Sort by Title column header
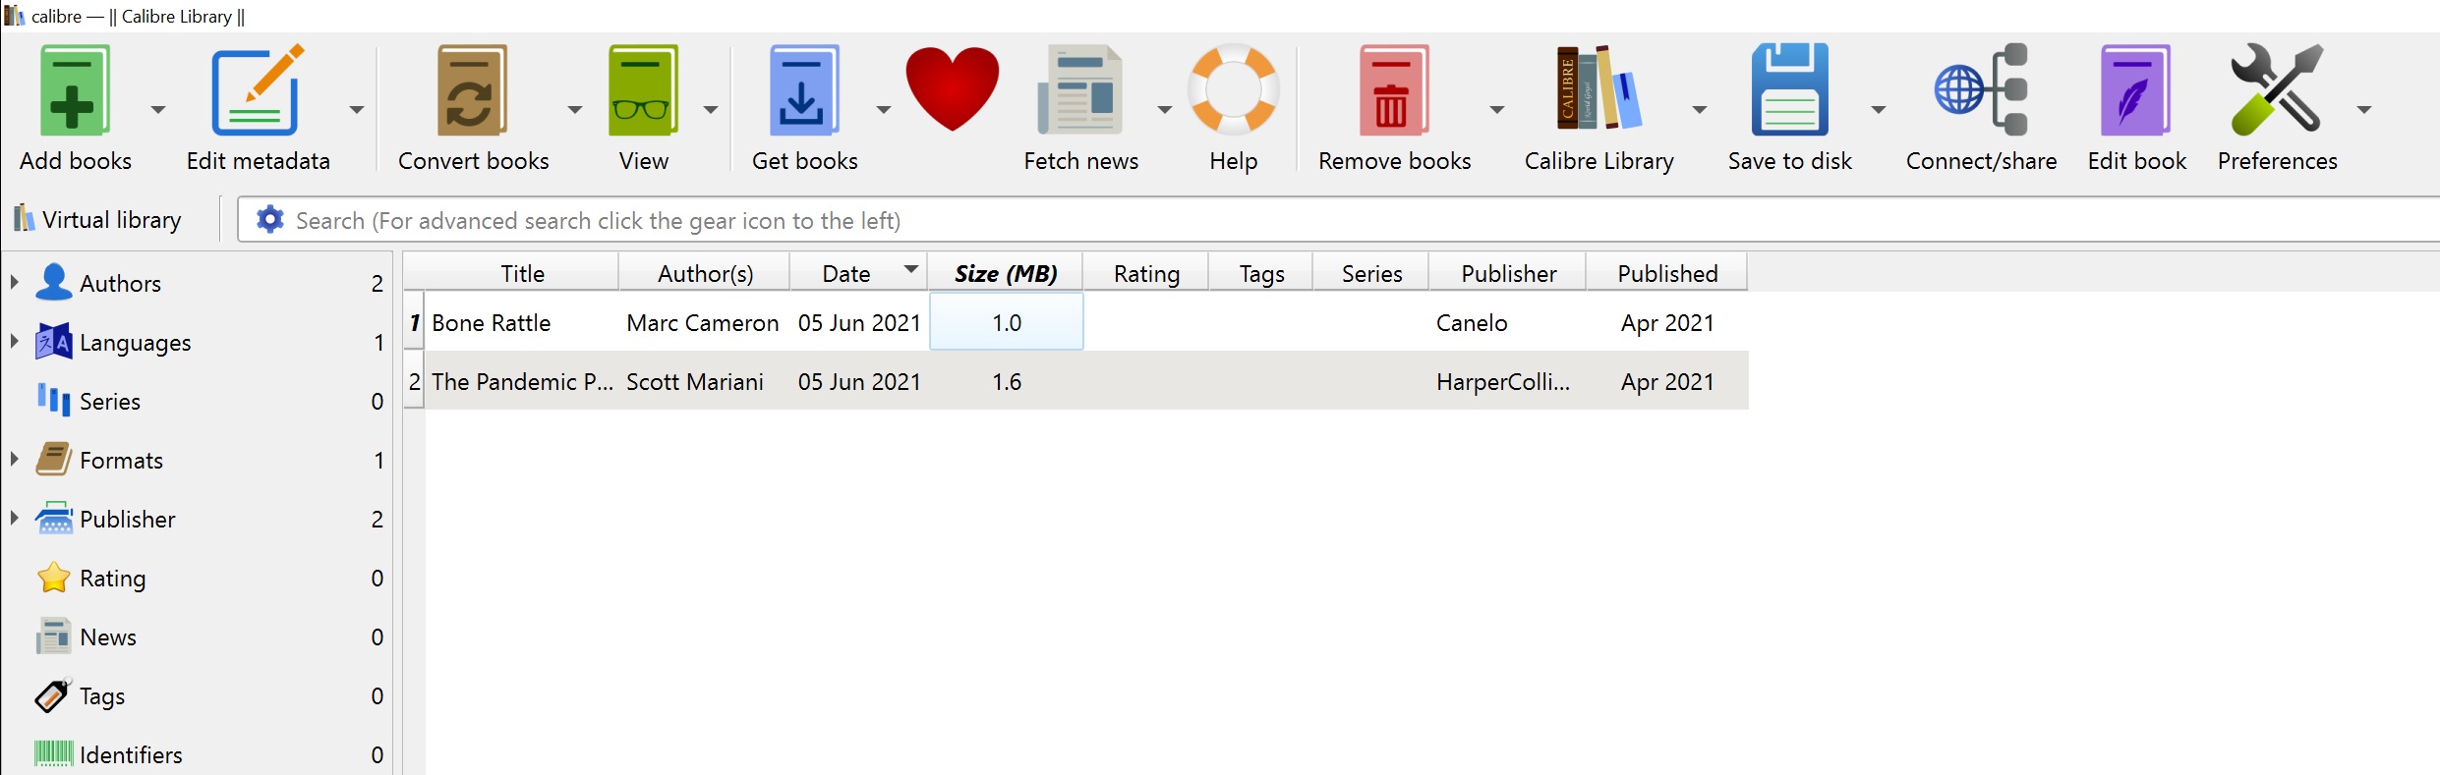The height and width of the screenshot is (775, 2440). pos(522,273)
